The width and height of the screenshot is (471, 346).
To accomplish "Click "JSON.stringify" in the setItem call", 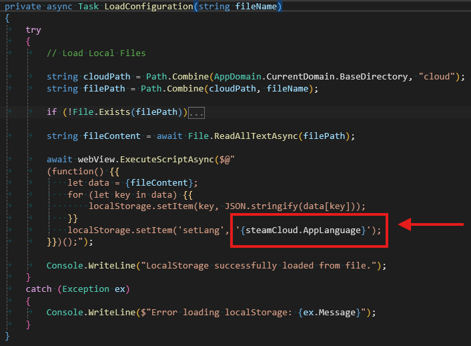I will pyautogui.click(x=261, y=206).
